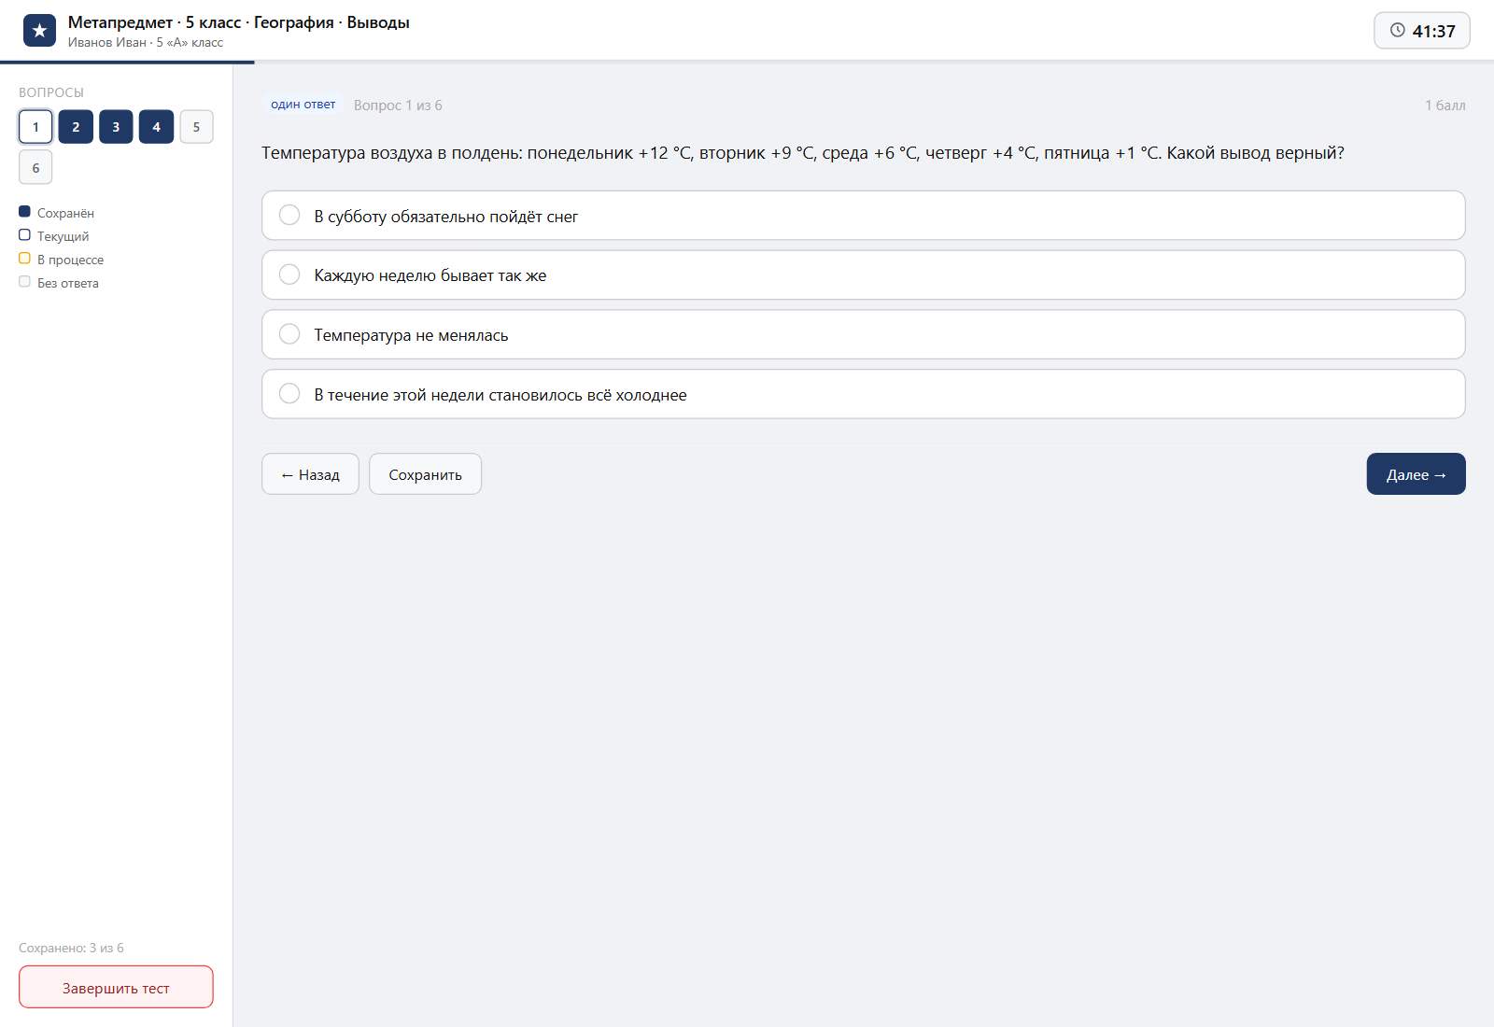Click the 'Сохранён' legend entry
This screenshot has height=1027, width=1494.
(57, 213)
